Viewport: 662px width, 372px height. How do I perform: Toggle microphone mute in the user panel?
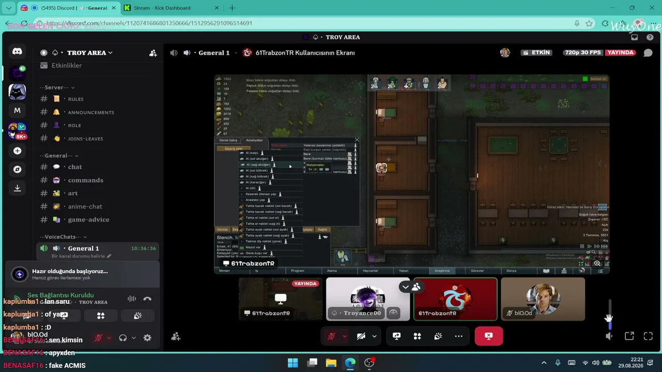pyautogui.click(x=98, y=338)
